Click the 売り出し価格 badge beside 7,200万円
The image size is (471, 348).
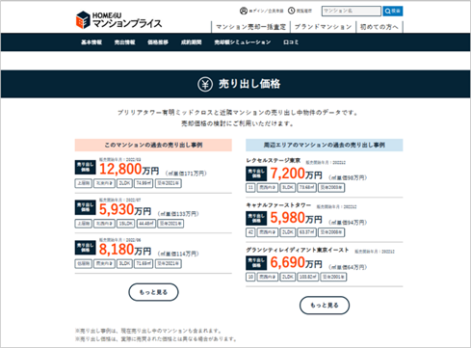pos(256,174)
